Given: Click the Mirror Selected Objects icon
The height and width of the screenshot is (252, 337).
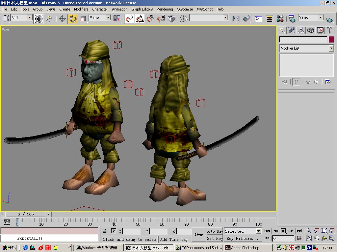Looking at the screenshot, I should pos(236,19).
